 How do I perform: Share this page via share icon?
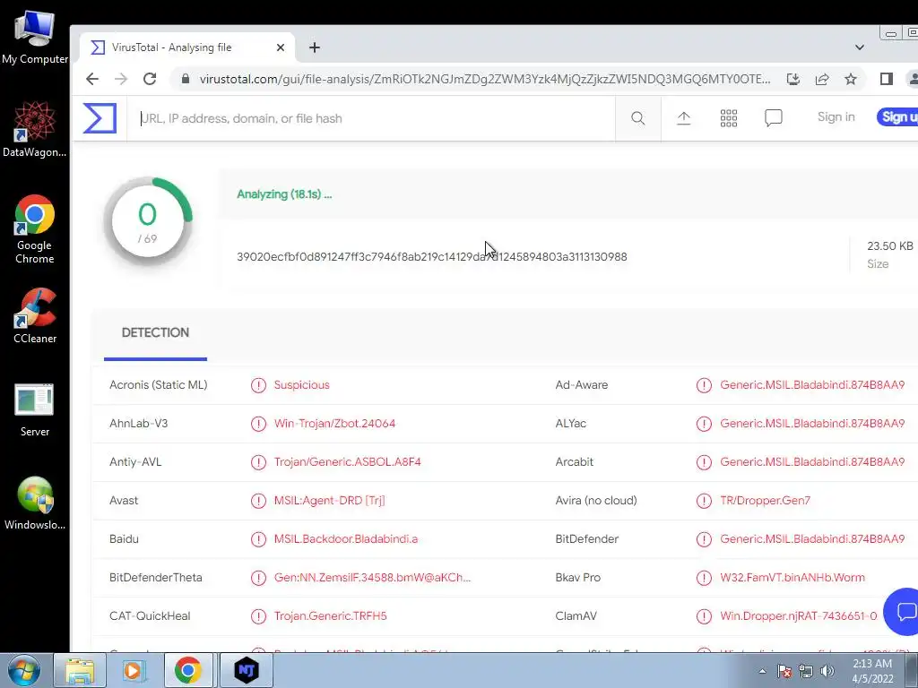pyautogui.click(x=822, y=79)
